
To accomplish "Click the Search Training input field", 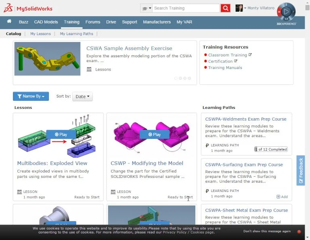I will point(186,8).
